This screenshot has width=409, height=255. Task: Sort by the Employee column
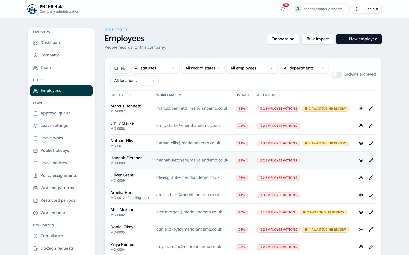121,95
